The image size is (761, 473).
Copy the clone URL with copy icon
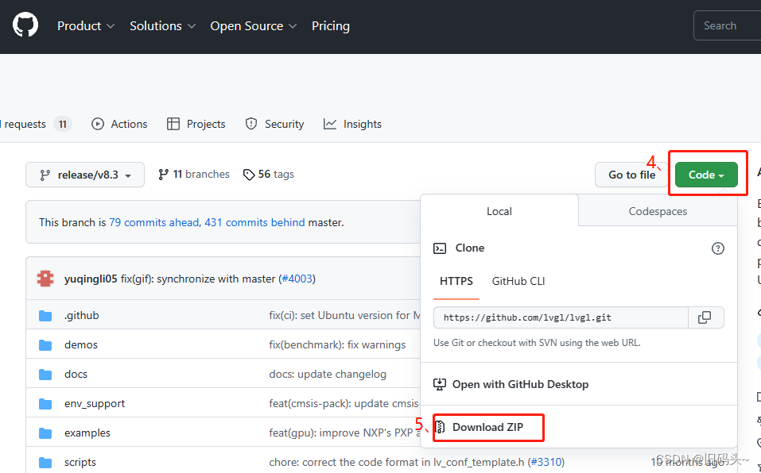coord(705,317)
